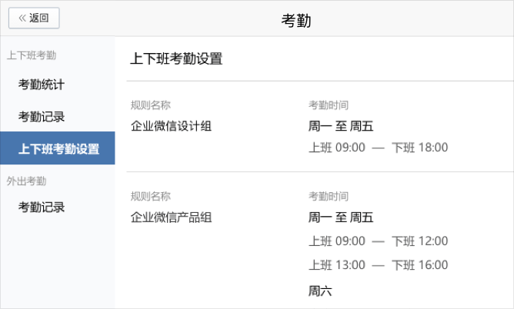The width and height of the screenshot is (514, 309).
Task: Open 考勤记录 under 外出考勤
Action: (x=42, y=207)
